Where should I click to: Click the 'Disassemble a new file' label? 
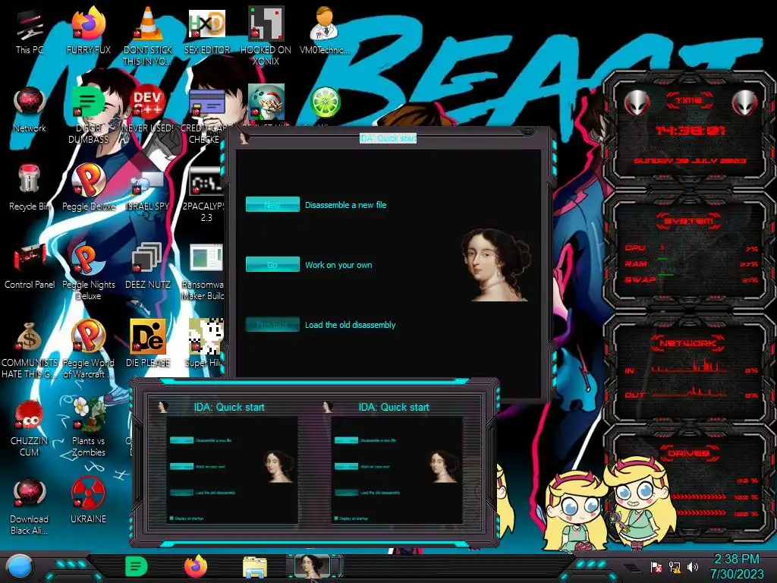pyautogui.click(x=345, y=205)
